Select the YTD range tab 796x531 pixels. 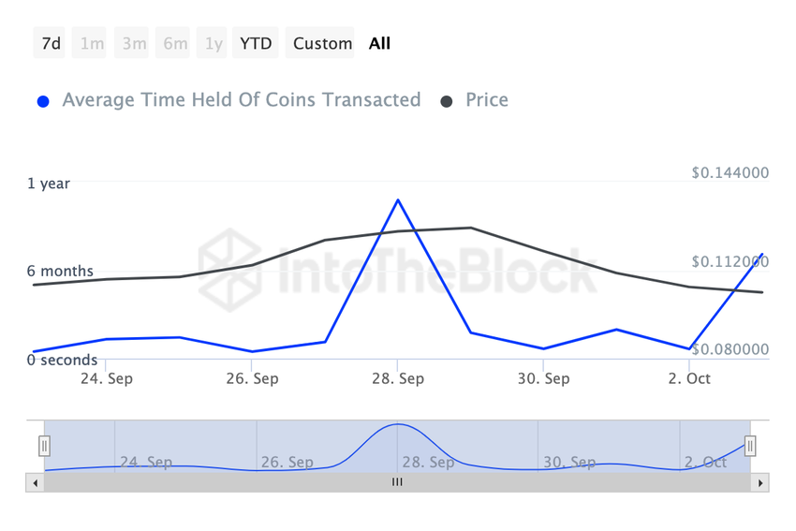(256, 43)
